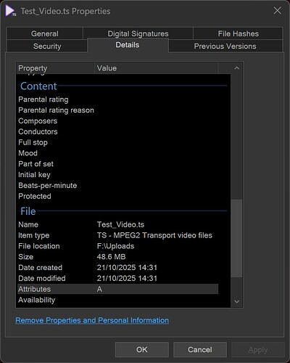Click the Property column header
Image resolution: width=290 pixels, height=363 pixels.
click(x=55, y=68)
